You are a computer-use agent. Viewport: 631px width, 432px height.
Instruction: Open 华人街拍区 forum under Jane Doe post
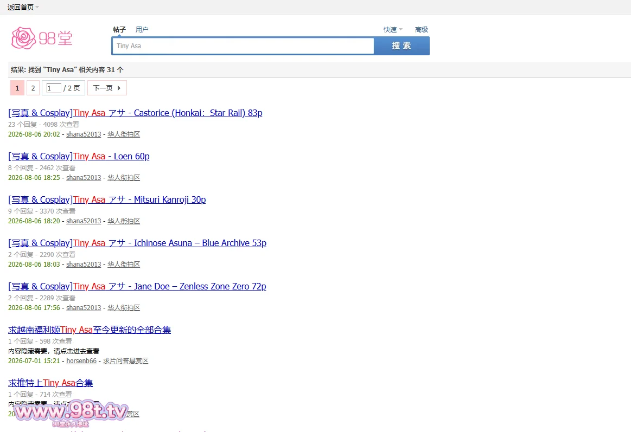[x=124, y=308]
